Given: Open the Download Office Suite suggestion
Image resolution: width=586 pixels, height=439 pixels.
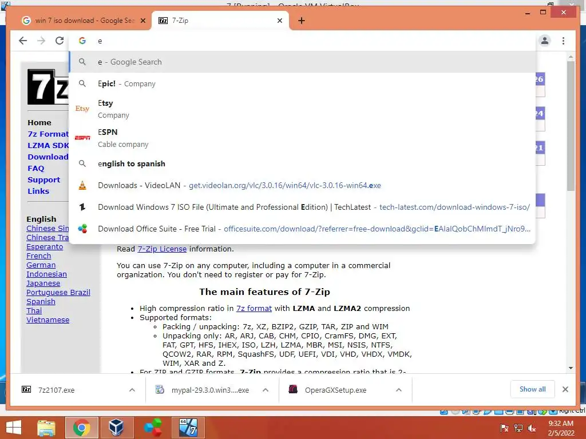Looking at the screenshot, I should (302, 229).
